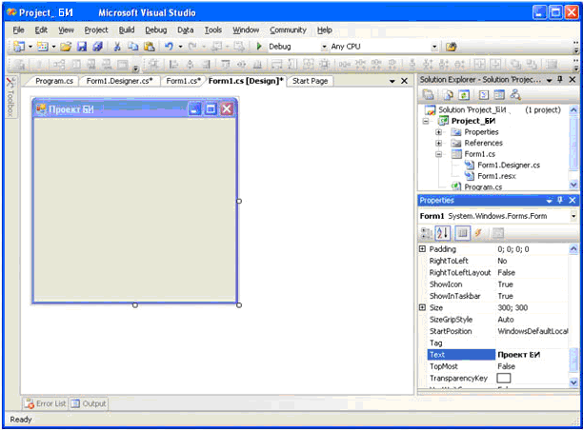583x430 pixels.
Task: Expand the Properties folder node in Solution Explorer
Action: click(439, 132)
